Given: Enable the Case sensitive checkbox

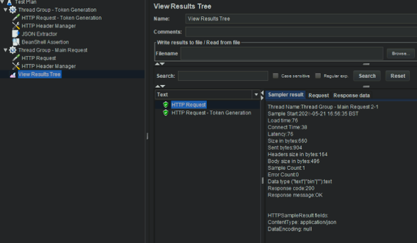Looking at the screenshot, I should [276, 76].
